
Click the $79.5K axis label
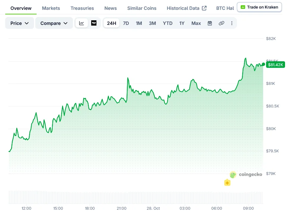(272, 151)
